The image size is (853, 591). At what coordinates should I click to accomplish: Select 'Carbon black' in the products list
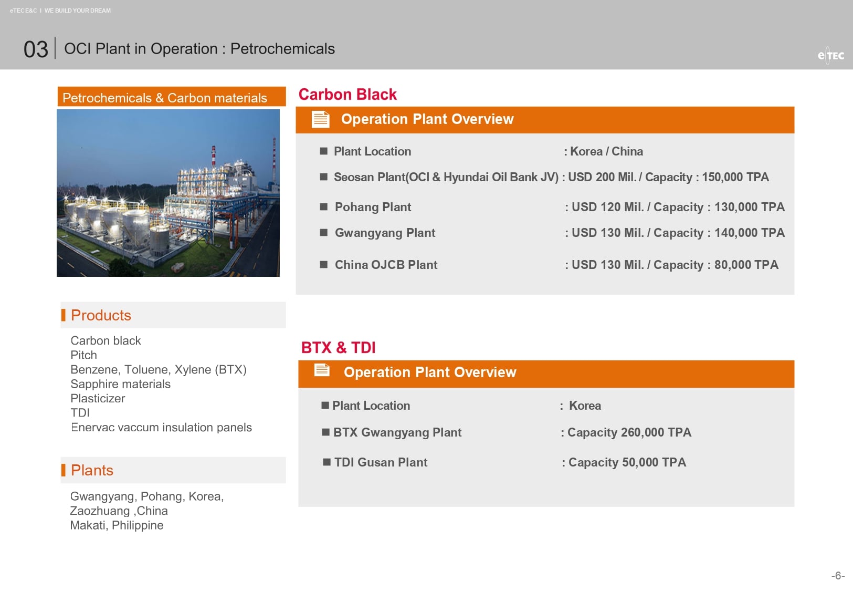pyautogui.click(x=106, y=340)
